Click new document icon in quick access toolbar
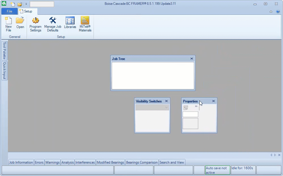The image size is (283, 176). (x=12, y=4)
